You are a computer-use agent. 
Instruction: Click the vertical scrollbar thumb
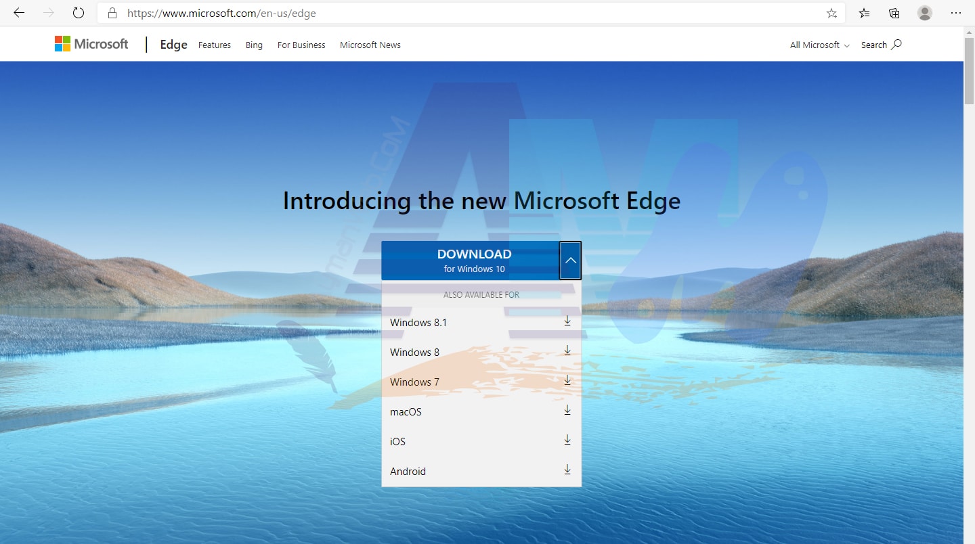tap(970, 72)
